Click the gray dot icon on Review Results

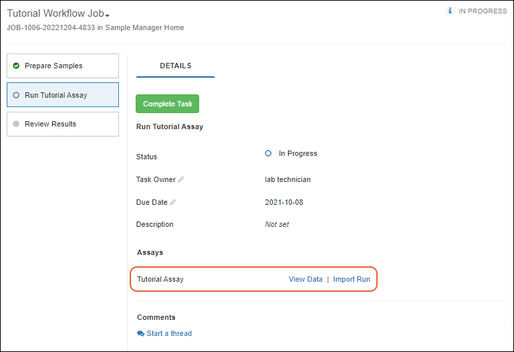tap(16, 124)
